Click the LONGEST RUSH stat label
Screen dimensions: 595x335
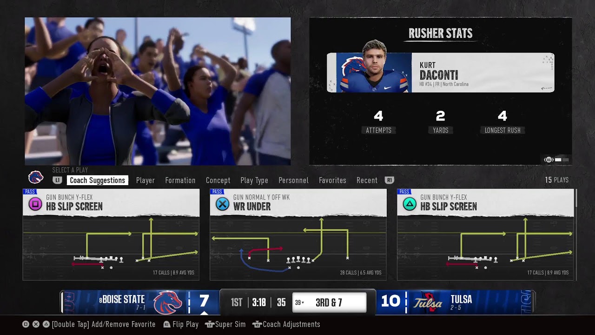(502, 130)
